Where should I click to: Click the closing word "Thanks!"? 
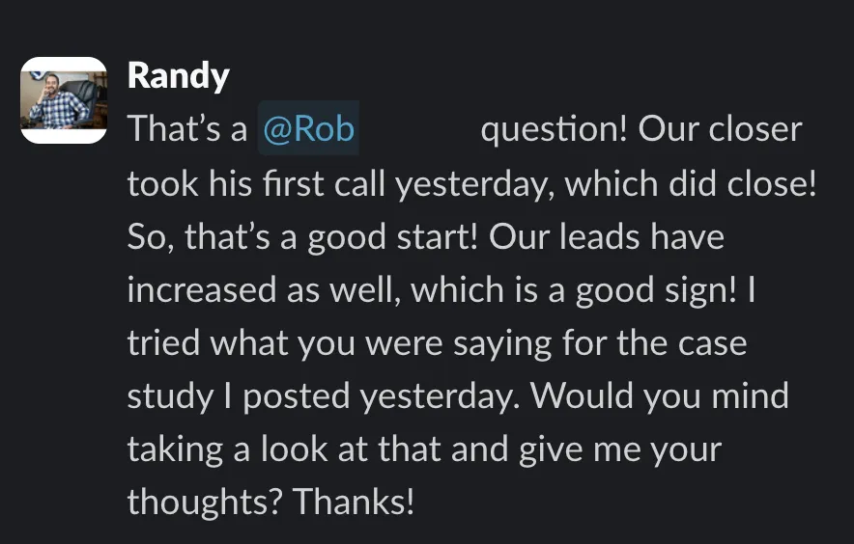tap(354, 502)
